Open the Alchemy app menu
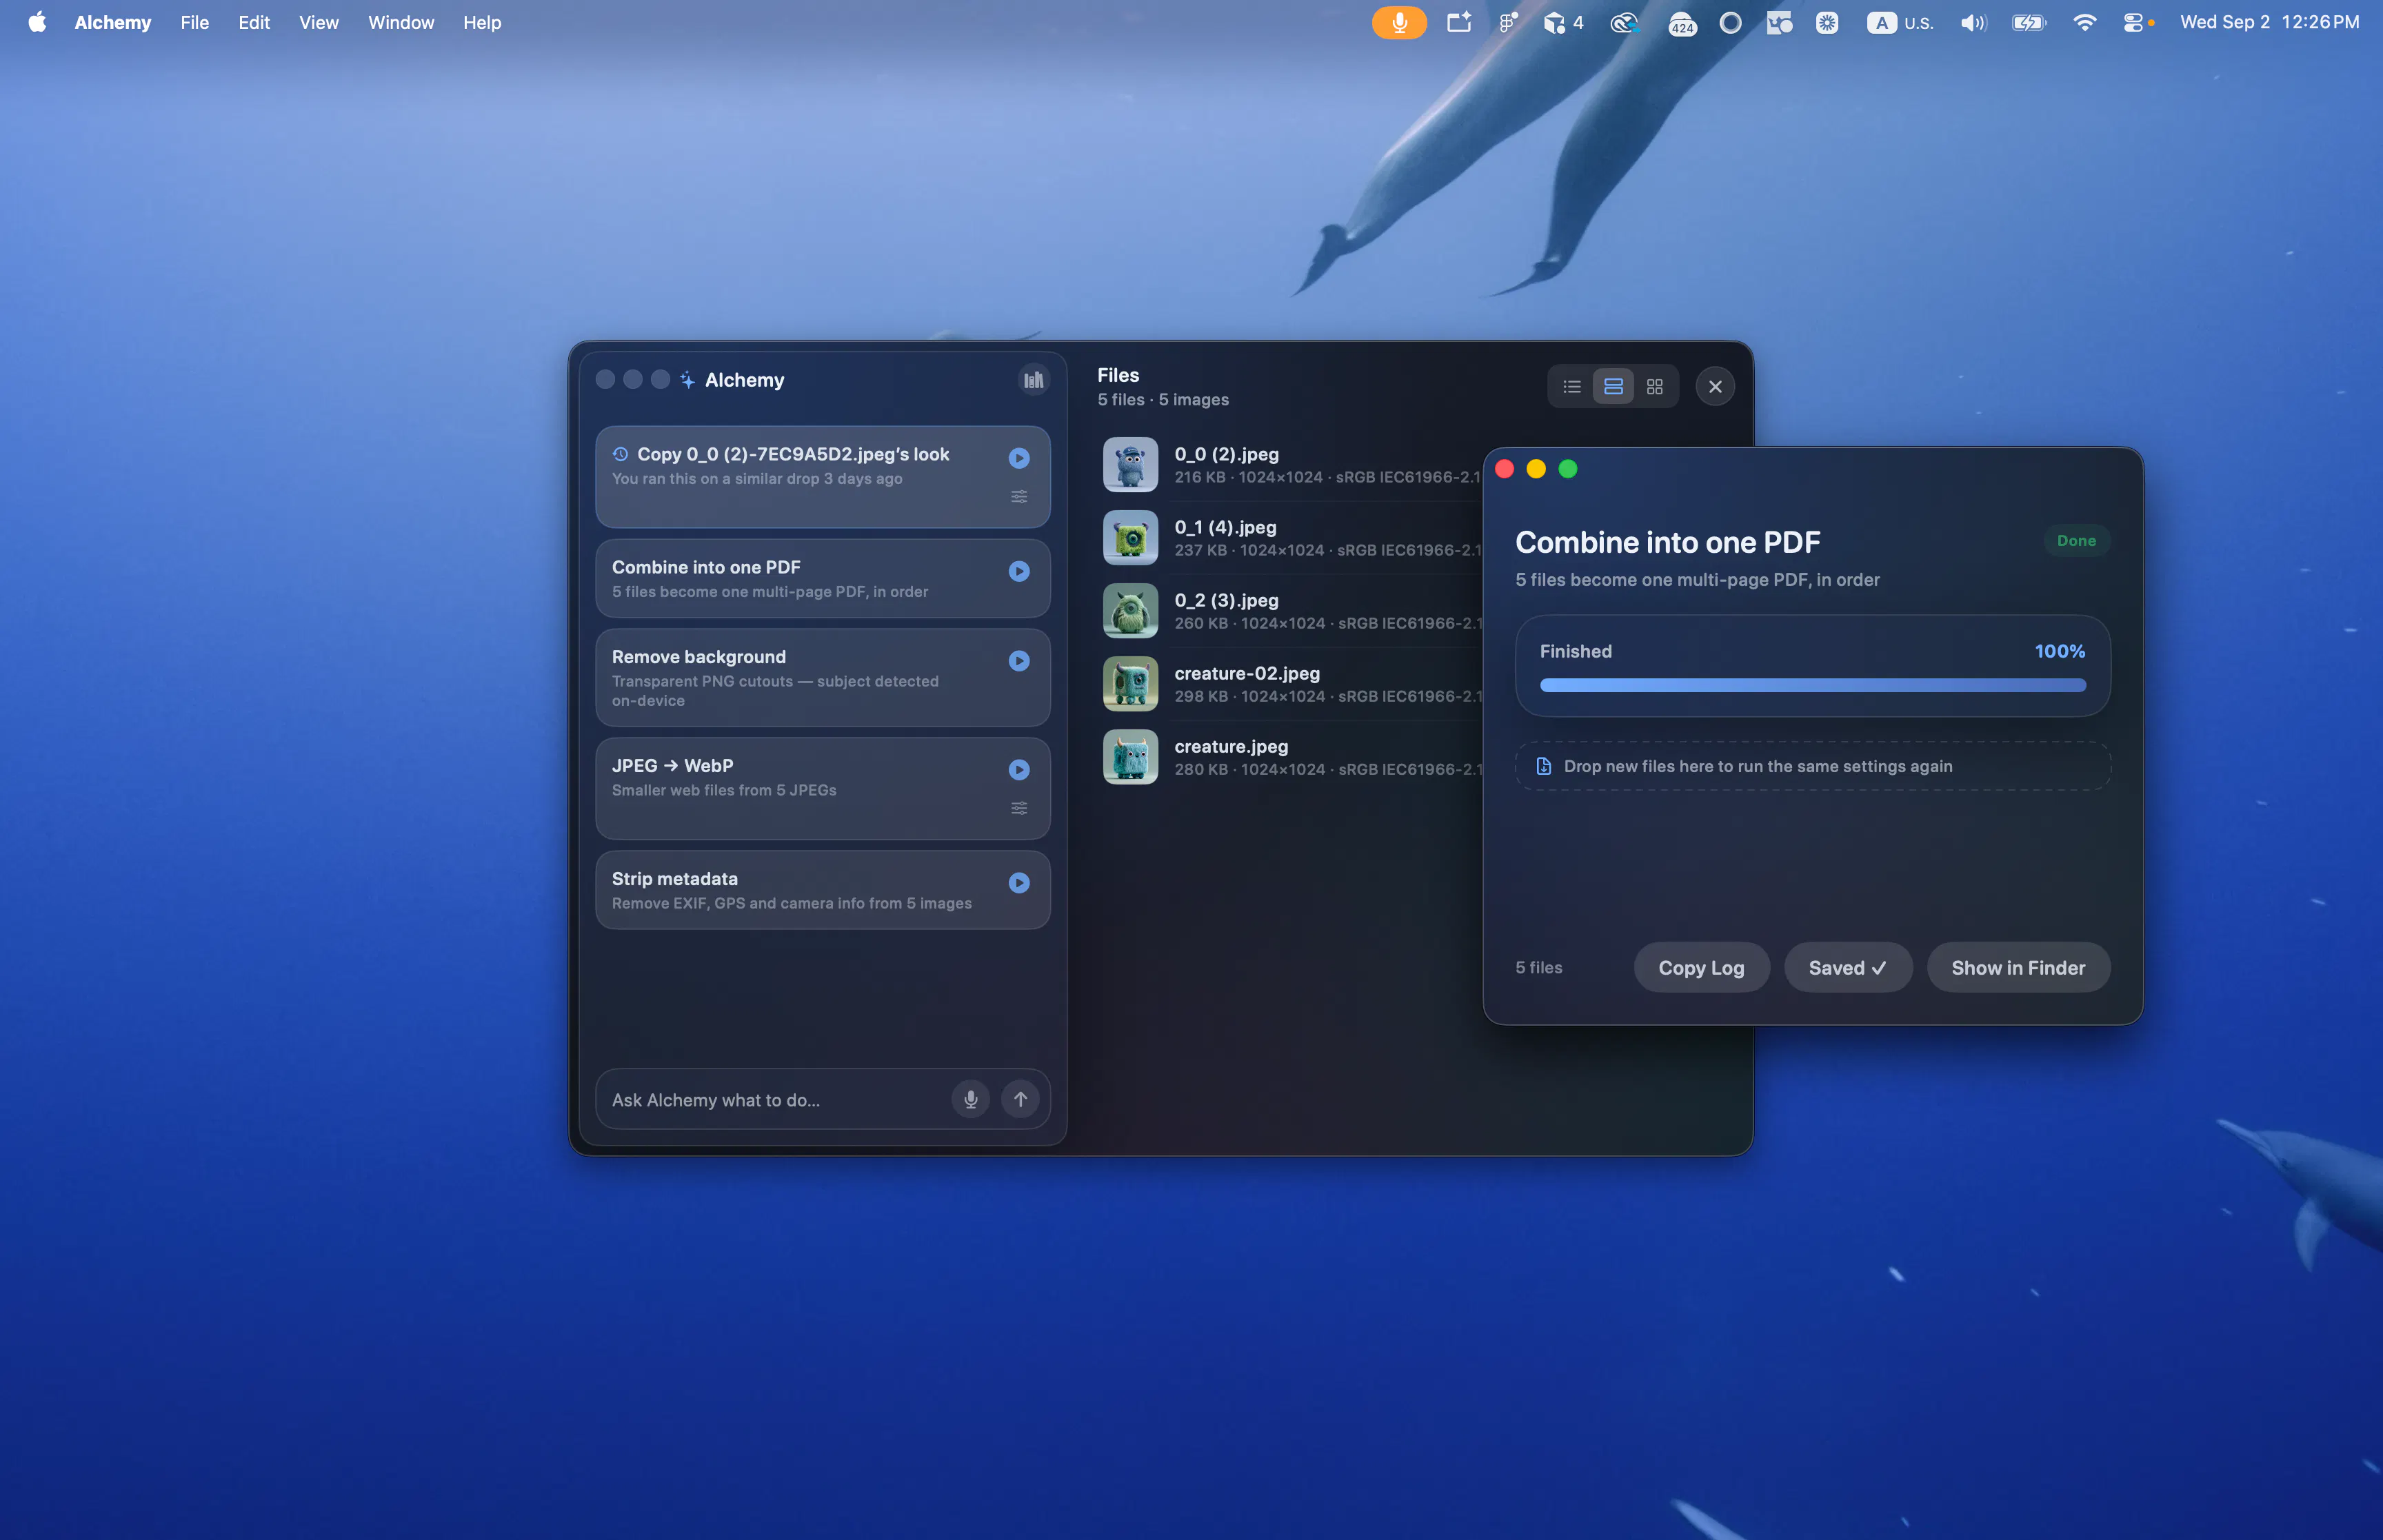2383x1540 pixels. [113, 22]
